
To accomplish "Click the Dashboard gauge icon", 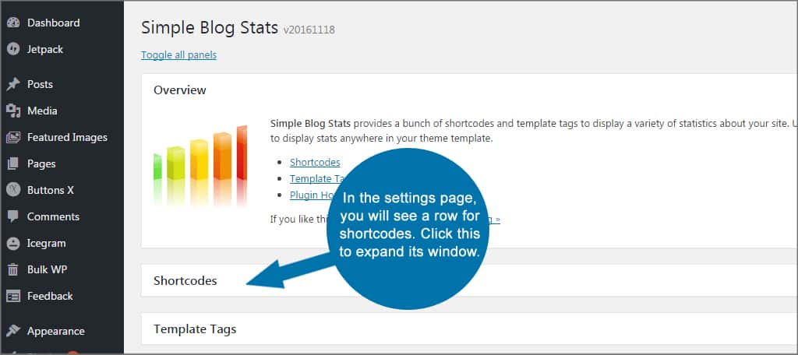I will click(12, 23).
